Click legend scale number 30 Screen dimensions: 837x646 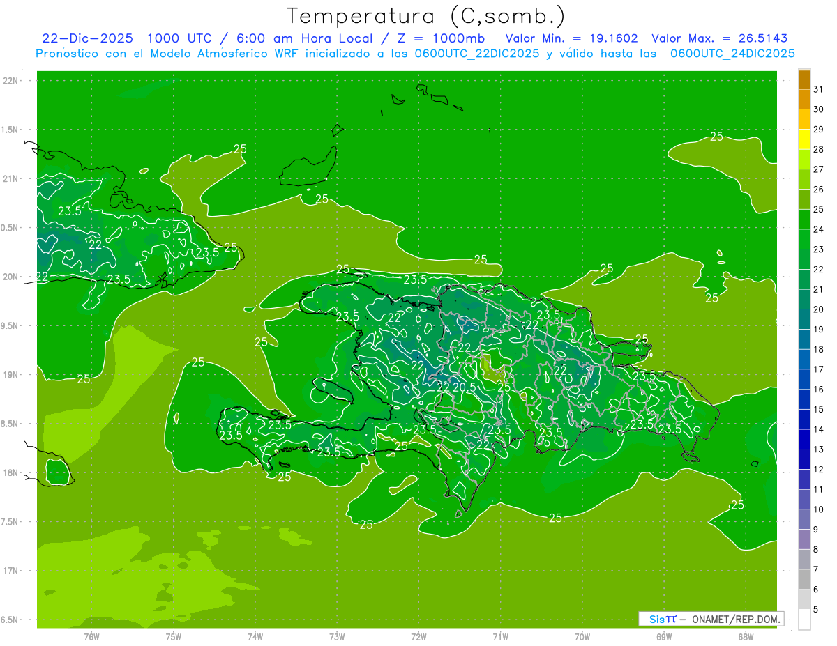click(x=818, y=109)
